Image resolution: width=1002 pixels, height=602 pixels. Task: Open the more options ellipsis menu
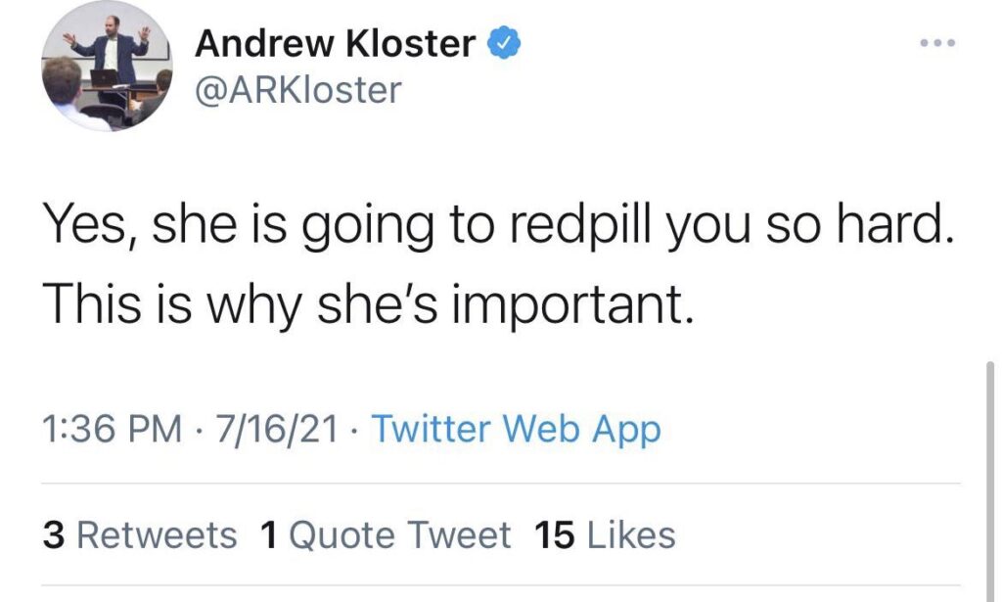coord(936,44)
